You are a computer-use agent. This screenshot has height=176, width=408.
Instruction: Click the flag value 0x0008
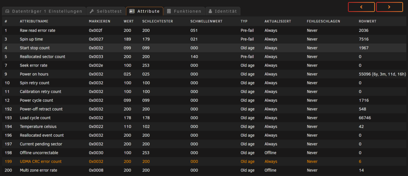96,170
